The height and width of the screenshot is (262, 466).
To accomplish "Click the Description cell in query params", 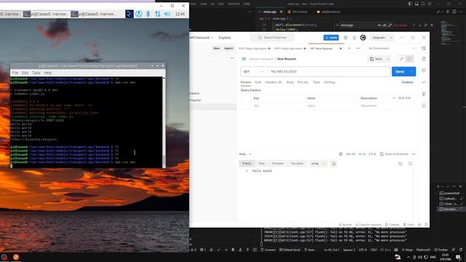I will point(386,106).
